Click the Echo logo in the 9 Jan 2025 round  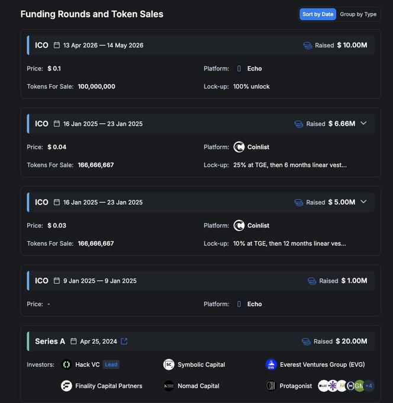pyautogui.click(x=239, y=304)
